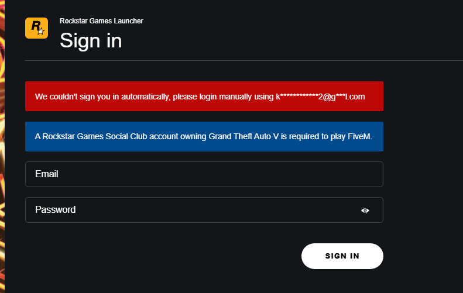Click the large 'Sign in' heading
Screen dimensions: 463x293
click(x=91, y=41)
